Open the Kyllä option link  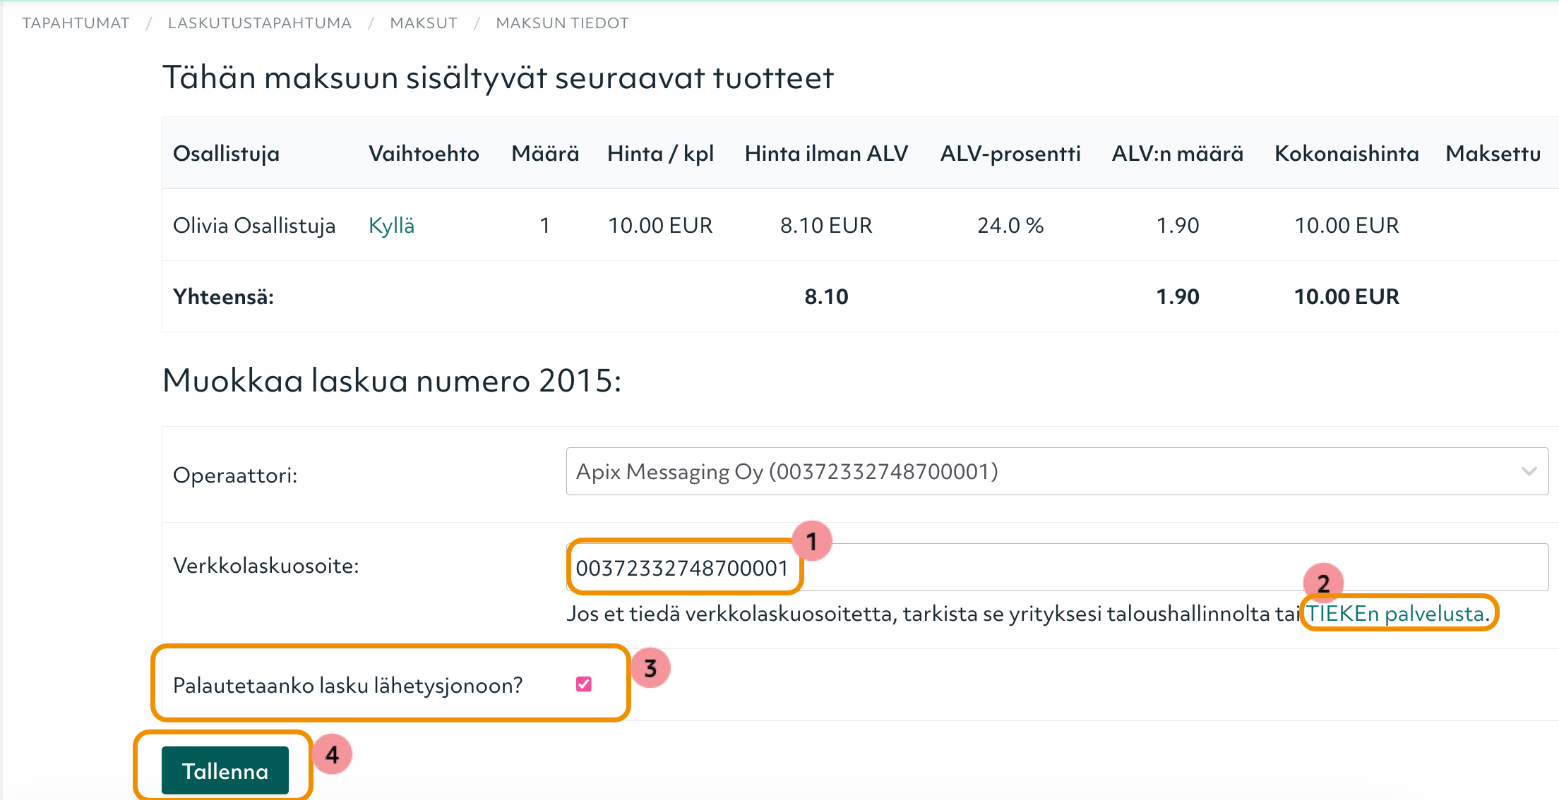point(391,226)
